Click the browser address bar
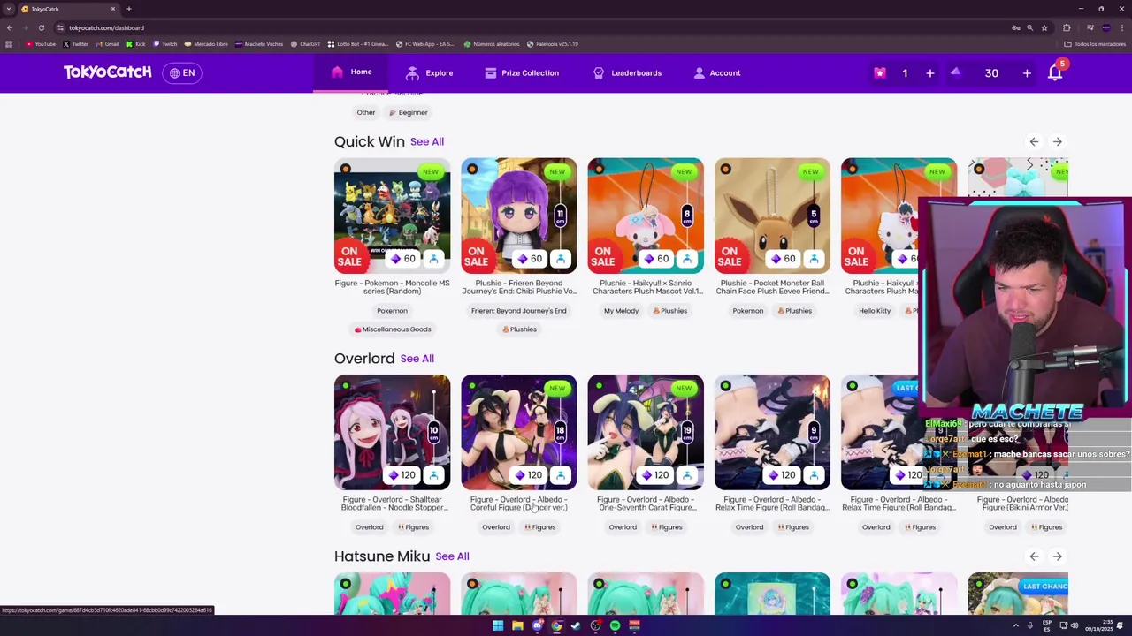The image size is (1132, 636). click(x=531, y=27)
